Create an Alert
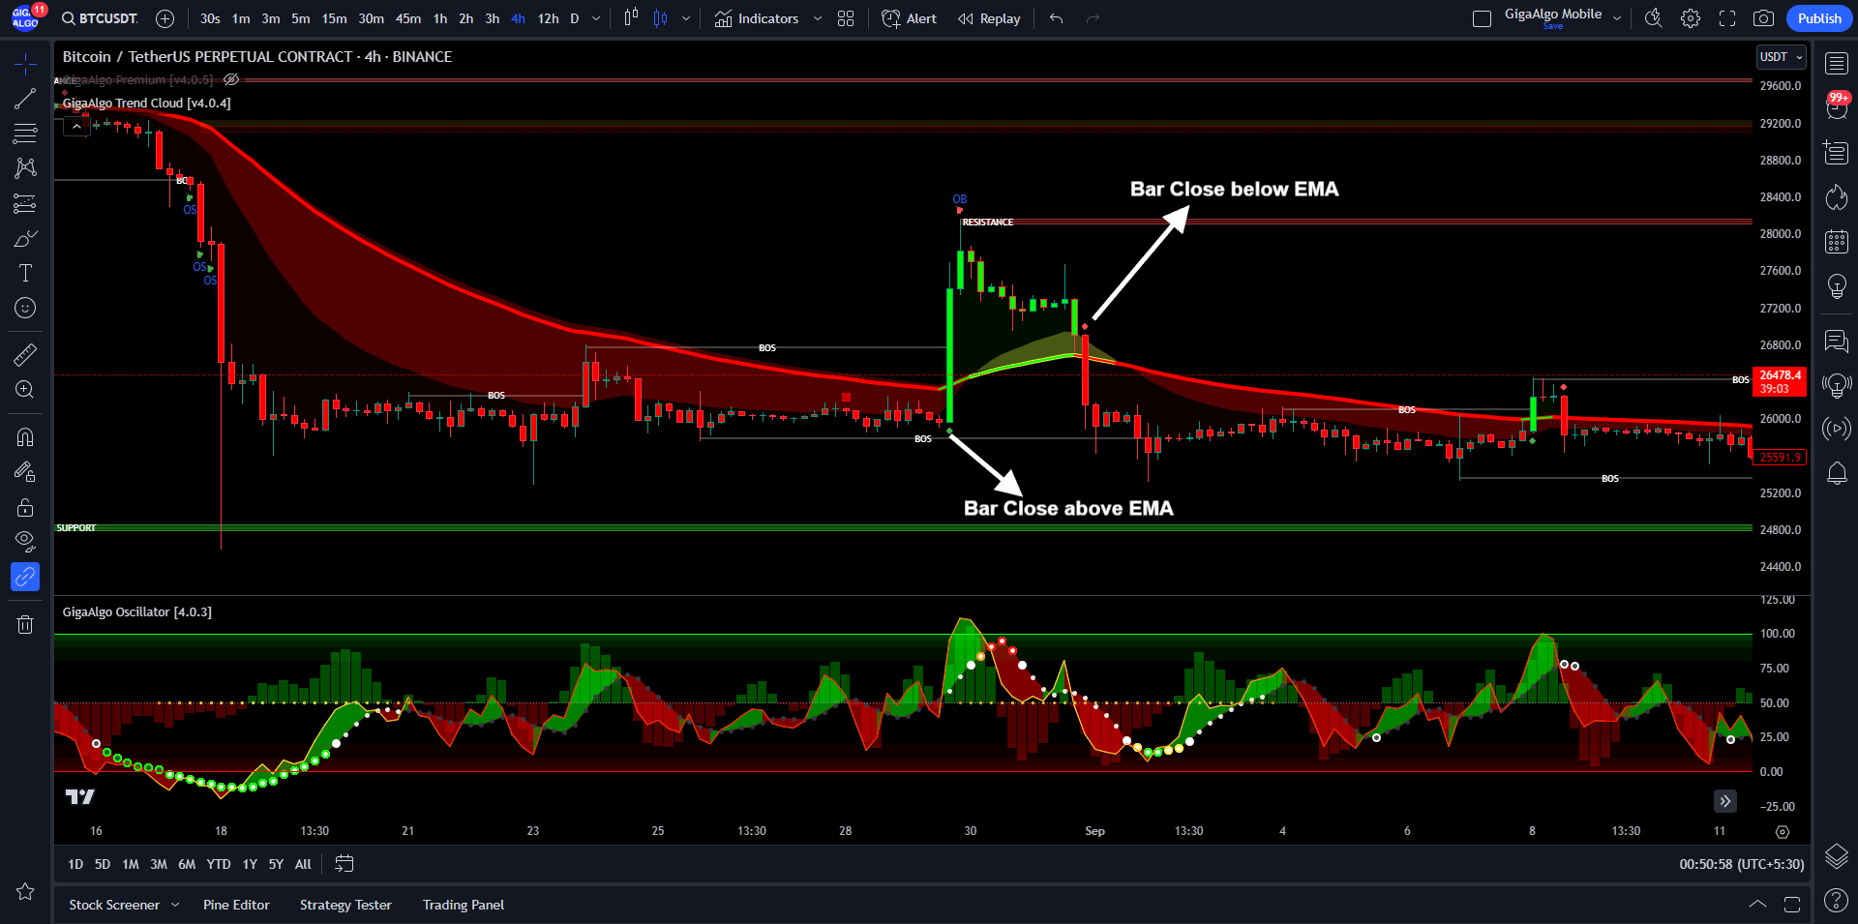1858x924 pixels. click(909, 18)
